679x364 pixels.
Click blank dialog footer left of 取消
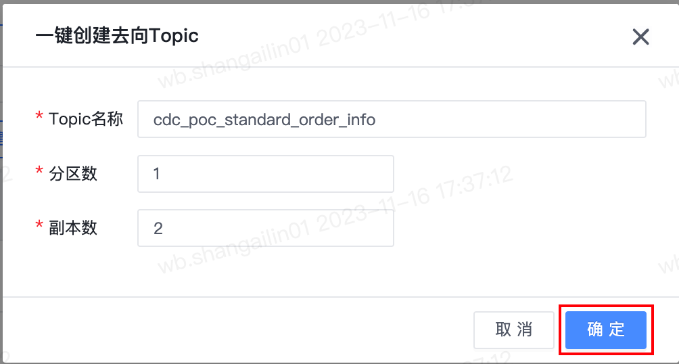tap(238, 329)
